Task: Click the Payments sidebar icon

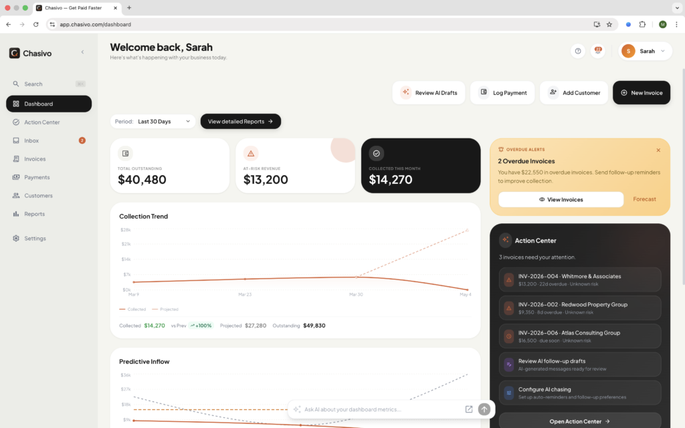Action: pyautogui.click(x=17, y=177)
